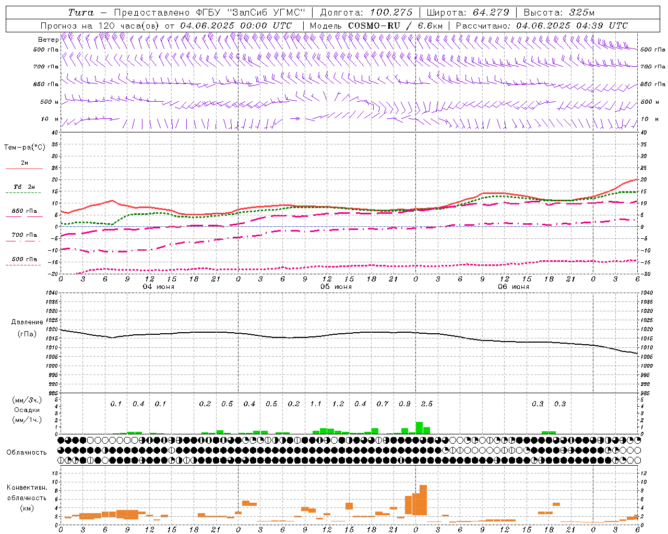Click the "500 гПа" temperature legend entry
The height and width of the screenshot is (534, 668).
click(x=25, y=259)
